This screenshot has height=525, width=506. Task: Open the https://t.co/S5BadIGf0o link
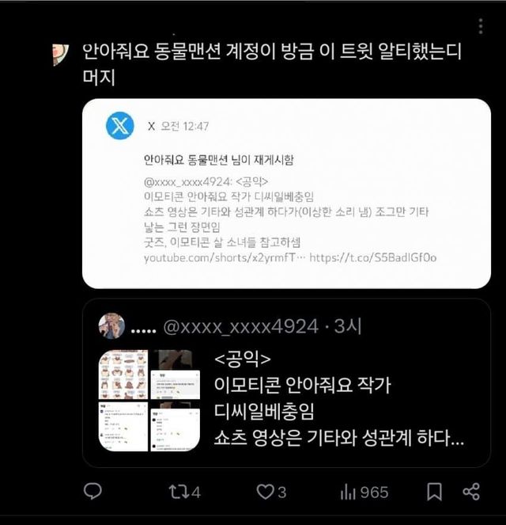(x=373, y=257)
